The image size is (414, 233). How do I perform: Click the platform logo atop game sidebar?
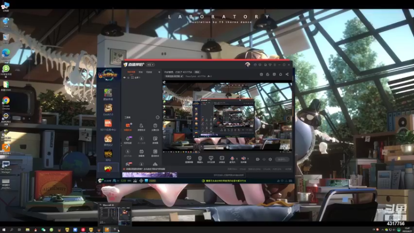(109, 76)
